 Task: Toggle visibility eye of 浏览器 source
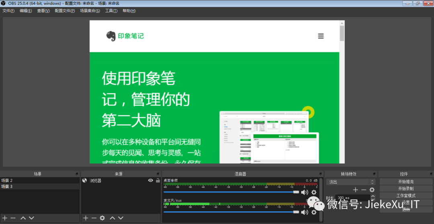pos(151,180)
